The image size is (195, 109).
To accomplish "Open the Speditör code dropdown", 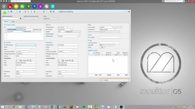I will pos(65,31).
